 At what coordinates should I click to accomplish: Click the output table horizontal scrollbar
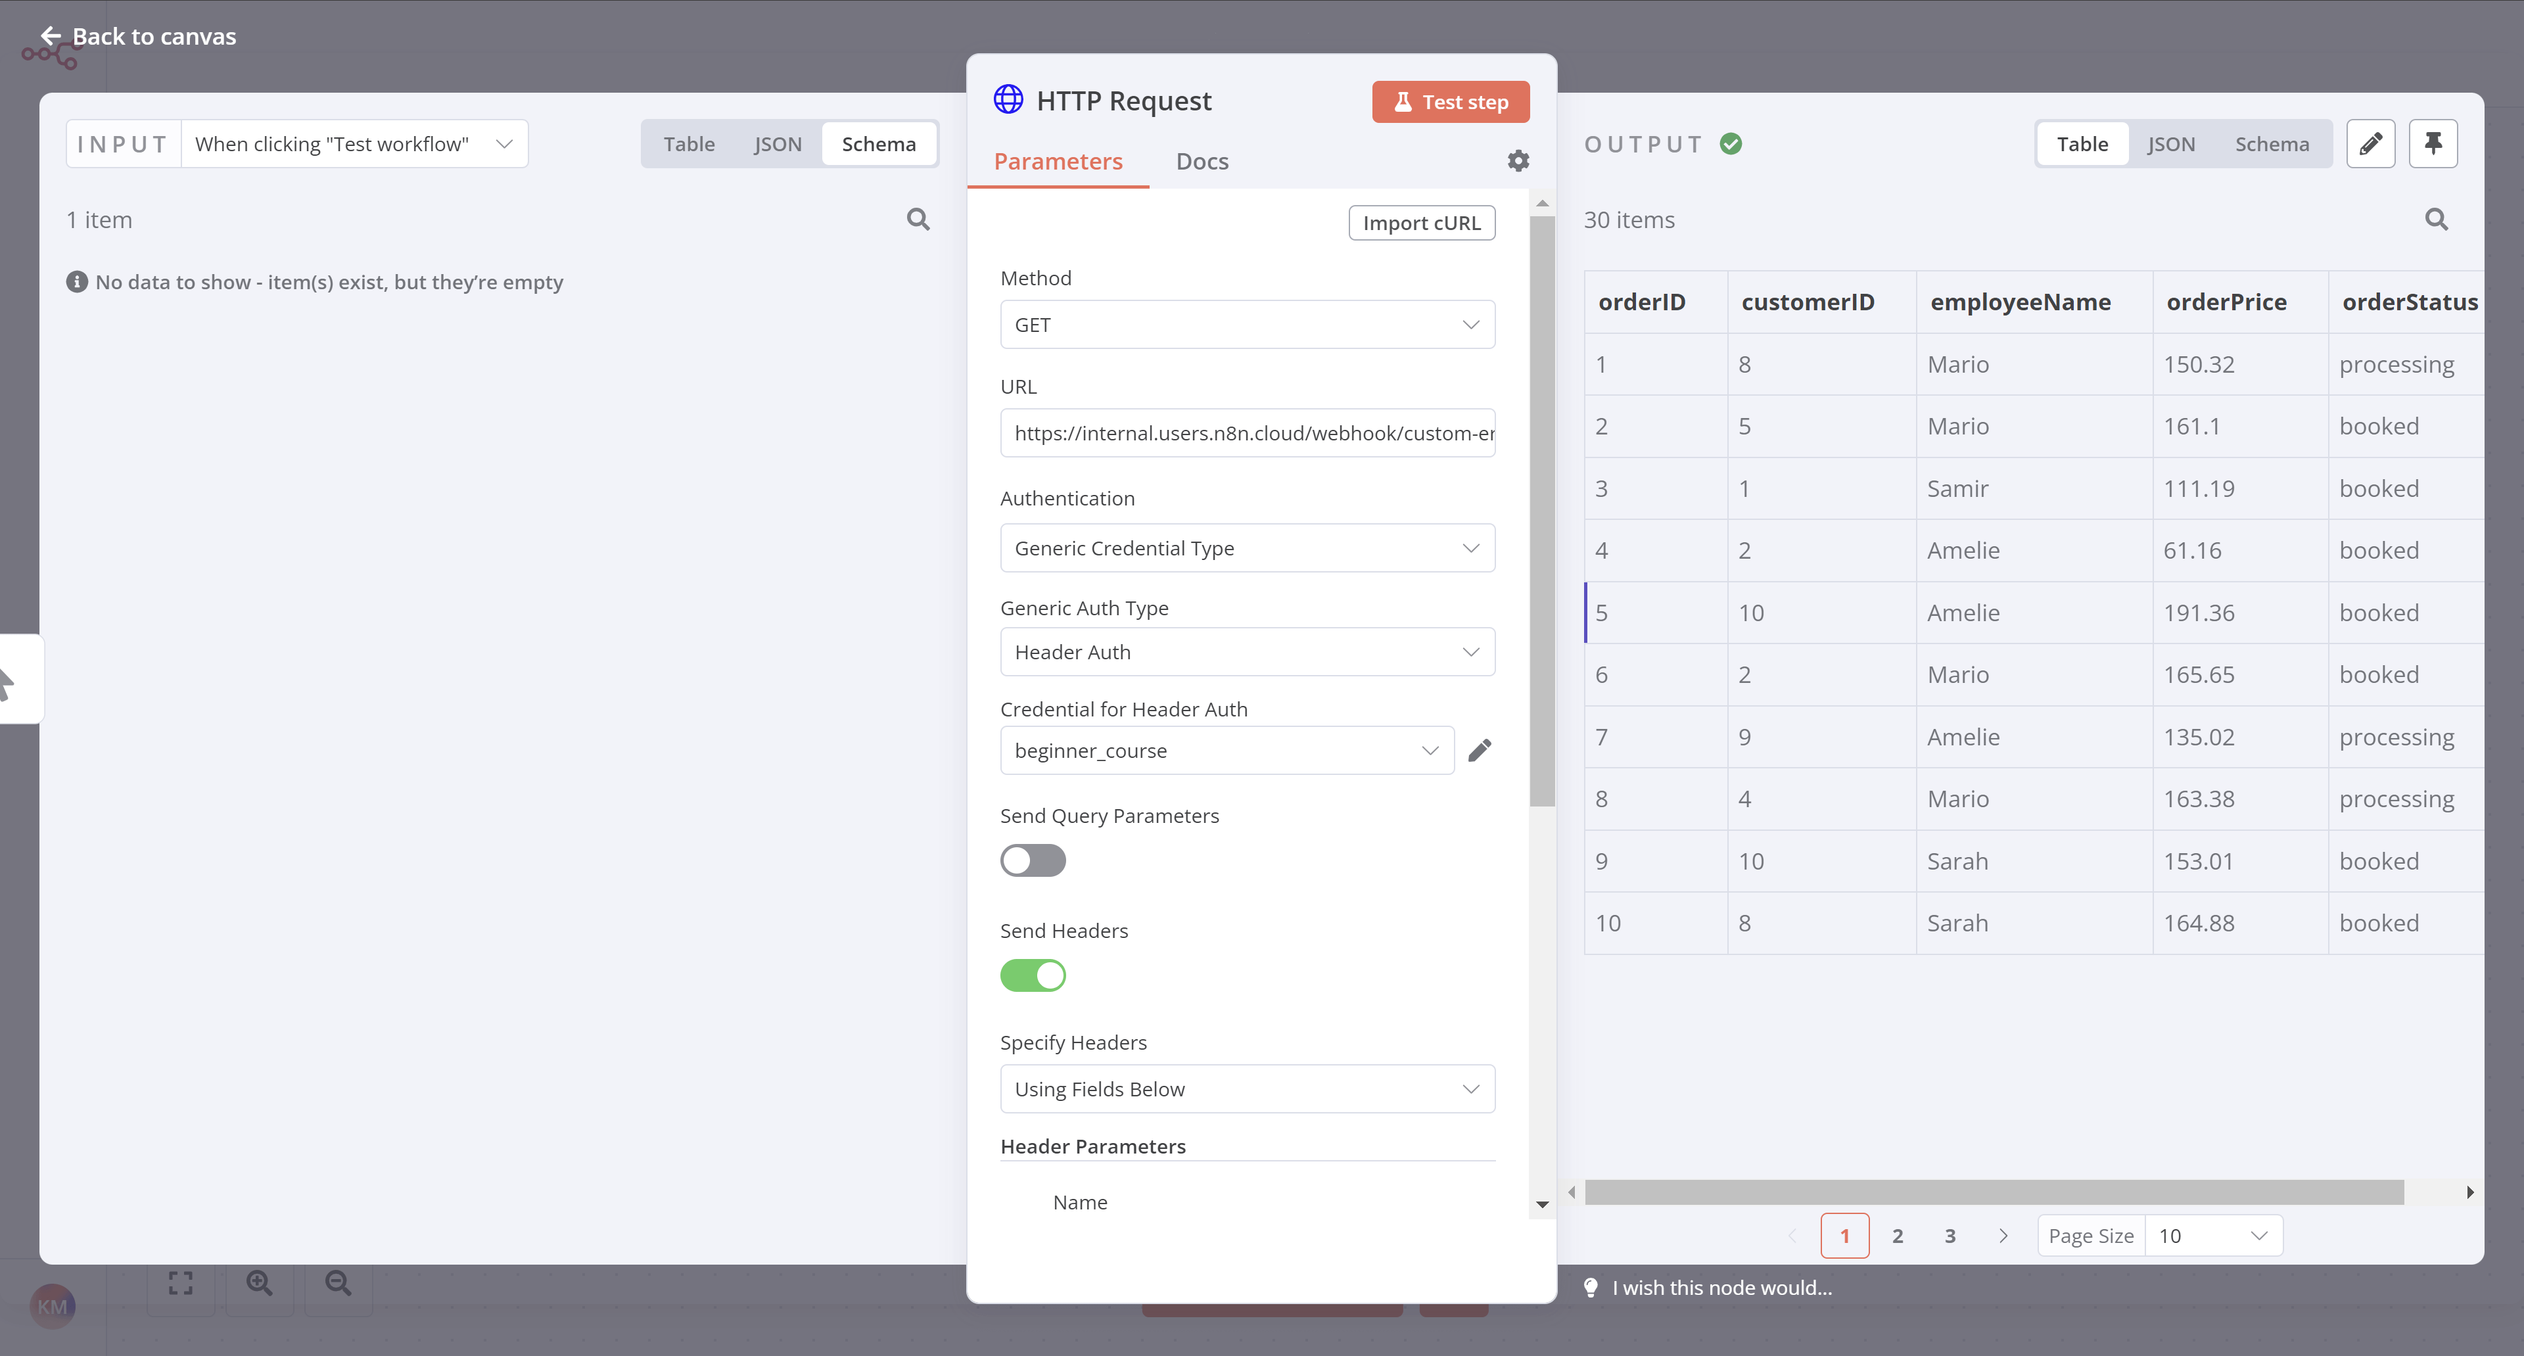(x=1994, y=1192)
